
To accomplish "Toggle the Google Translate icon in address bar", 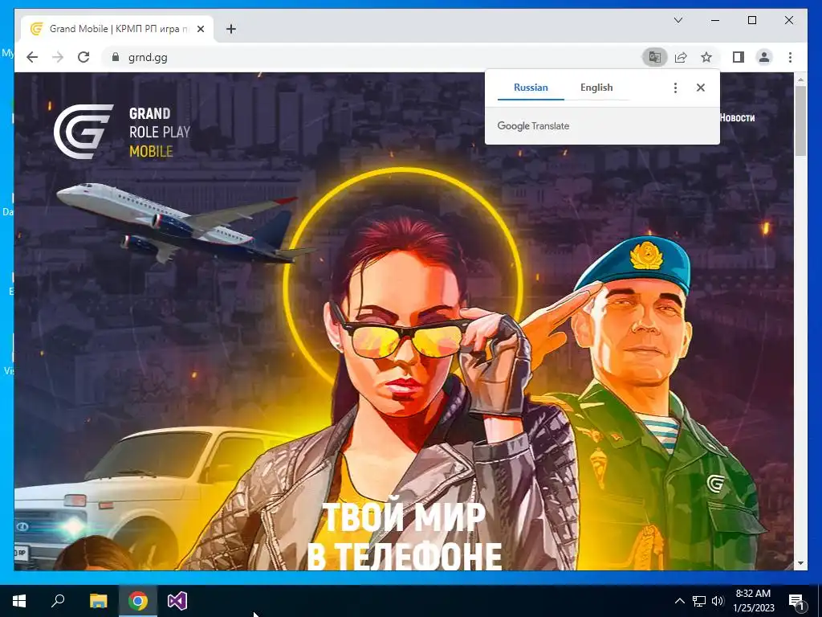I will click(655, 57).
